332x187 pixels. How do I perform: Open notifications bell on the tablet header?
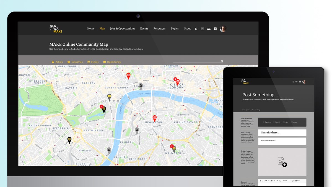(x=293, y=82)
